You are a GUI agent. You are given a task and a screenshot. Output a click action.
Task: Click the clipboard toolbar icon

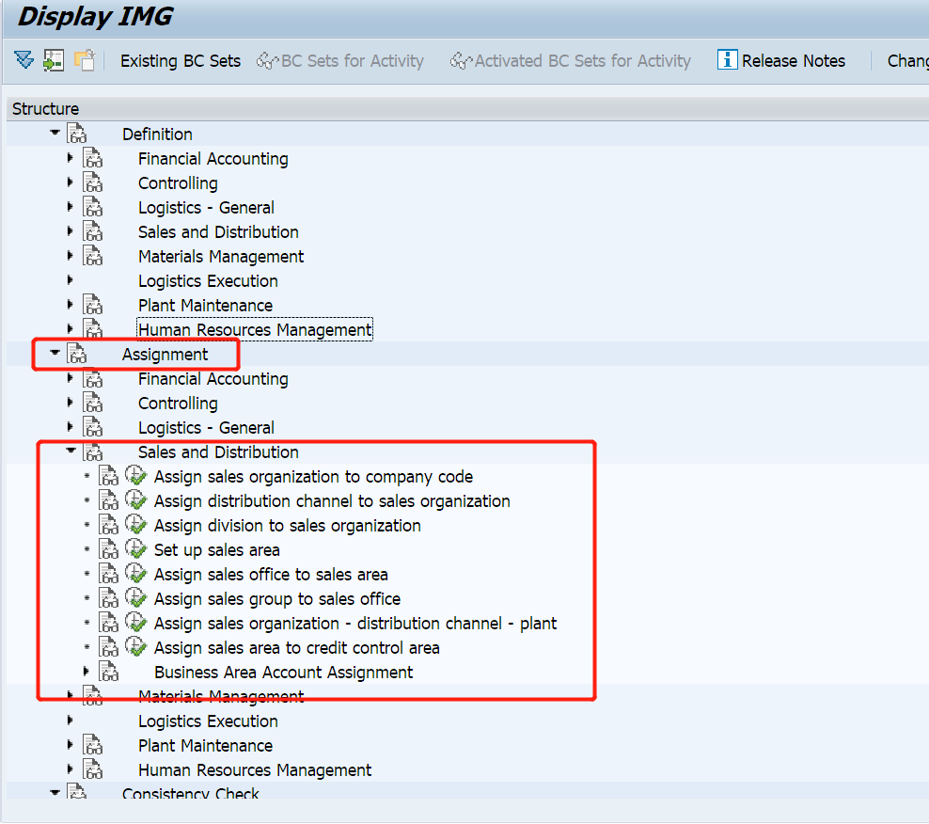pos(83,59)
